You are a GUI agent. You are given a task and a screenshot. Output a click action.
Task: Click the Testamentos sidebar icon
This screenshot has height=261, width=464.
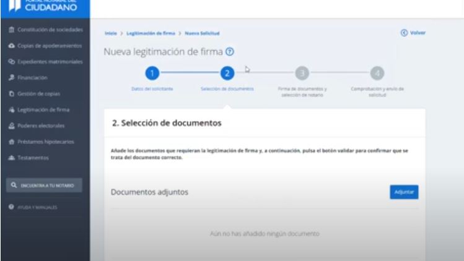[x=11, y=157]
